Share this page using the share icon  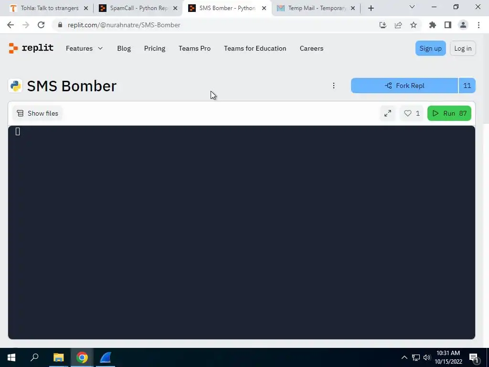click(398, 25)
